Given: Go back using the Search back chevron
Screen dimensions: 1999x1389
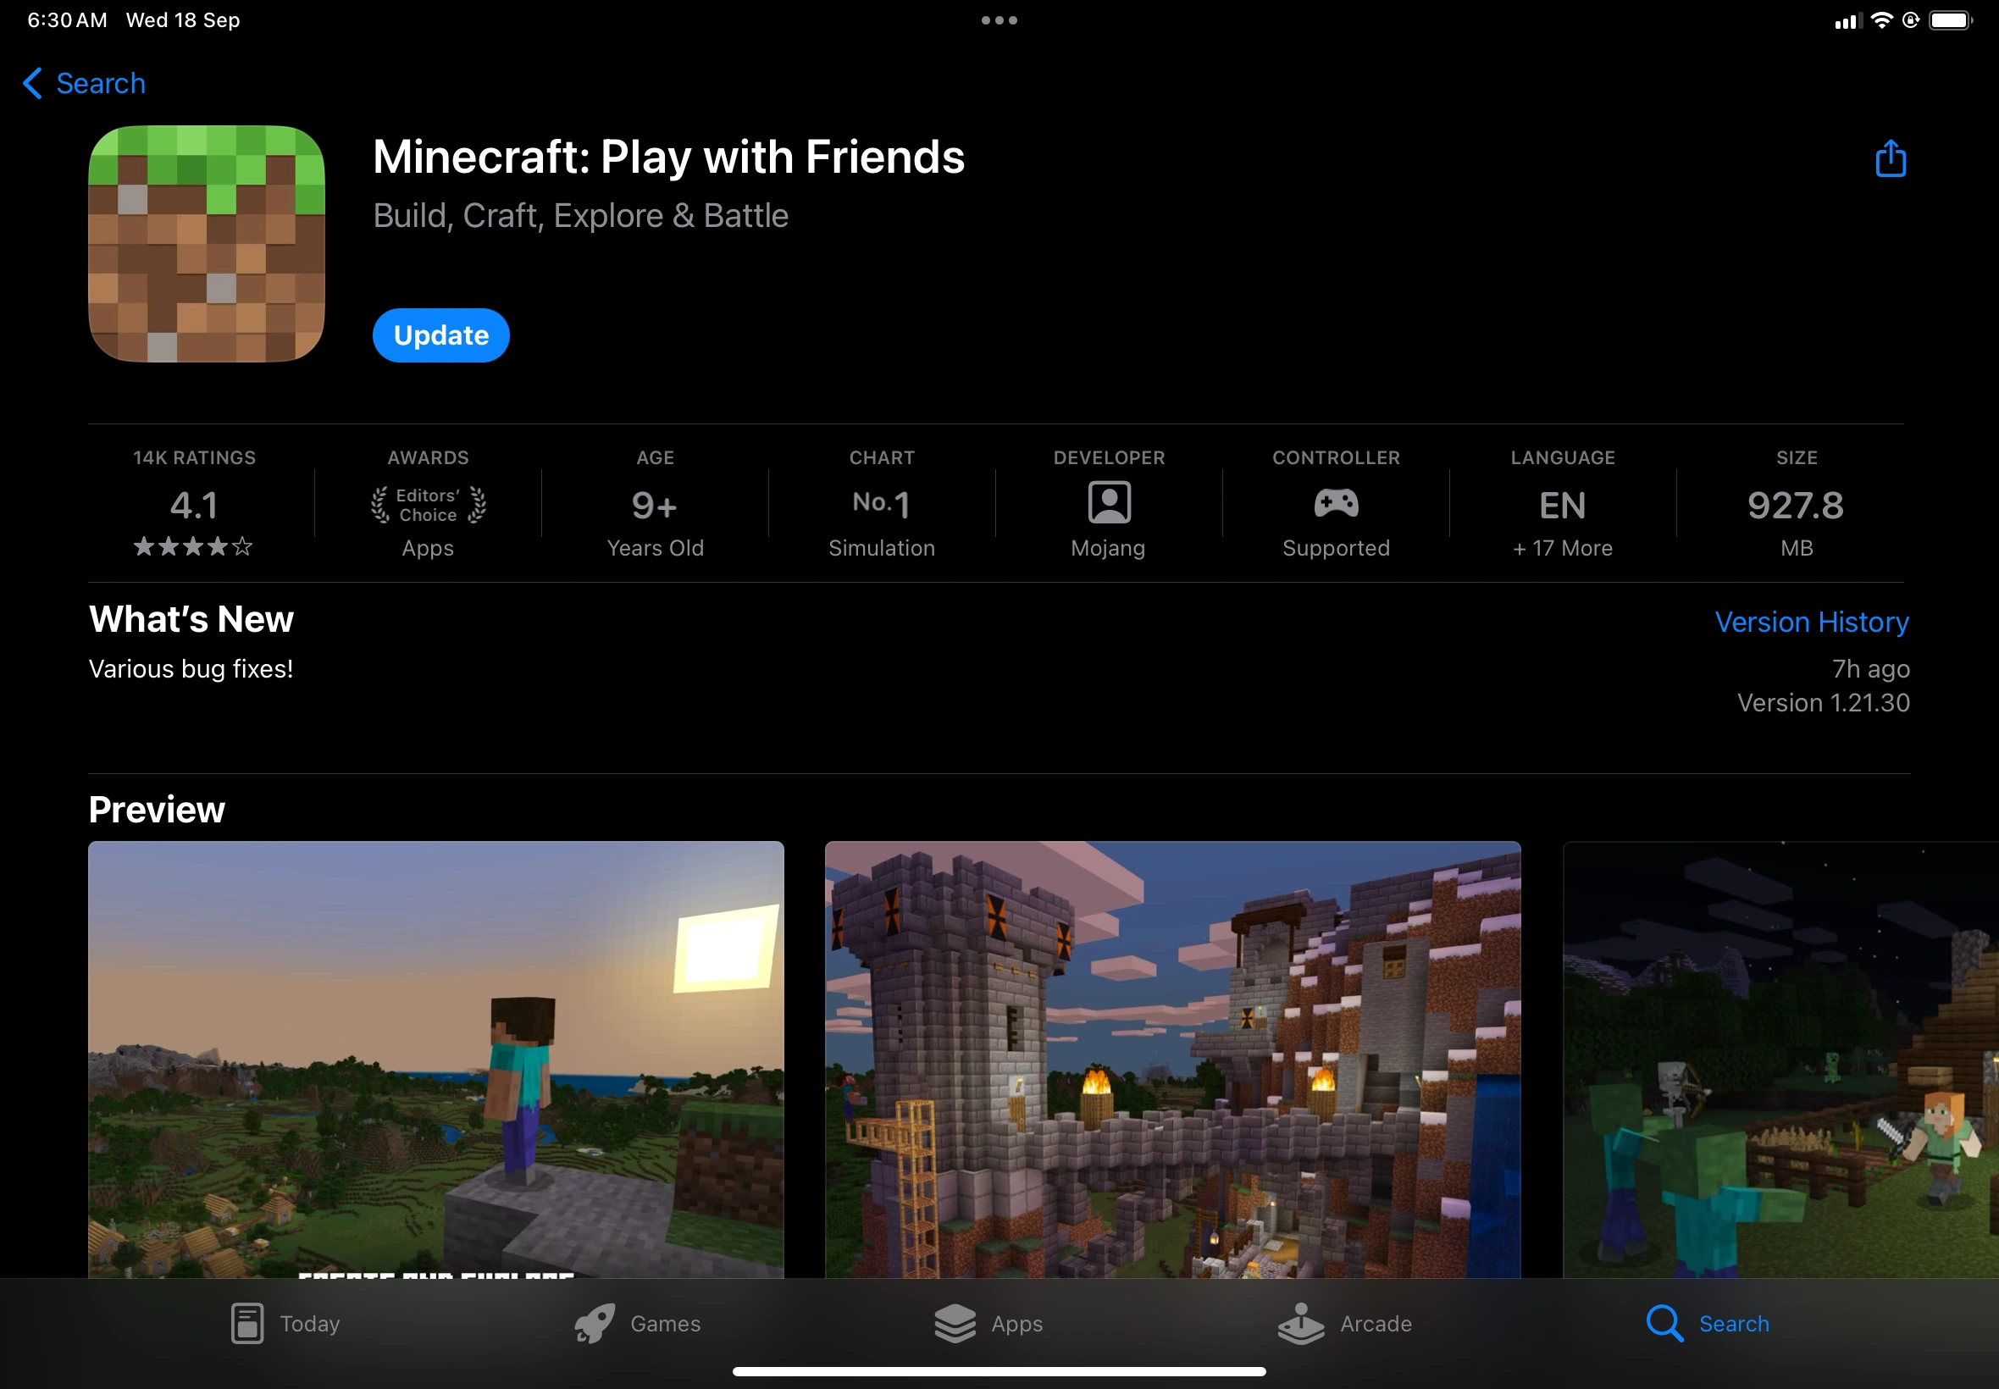Looking at the screenshot, I should point(81,83).
